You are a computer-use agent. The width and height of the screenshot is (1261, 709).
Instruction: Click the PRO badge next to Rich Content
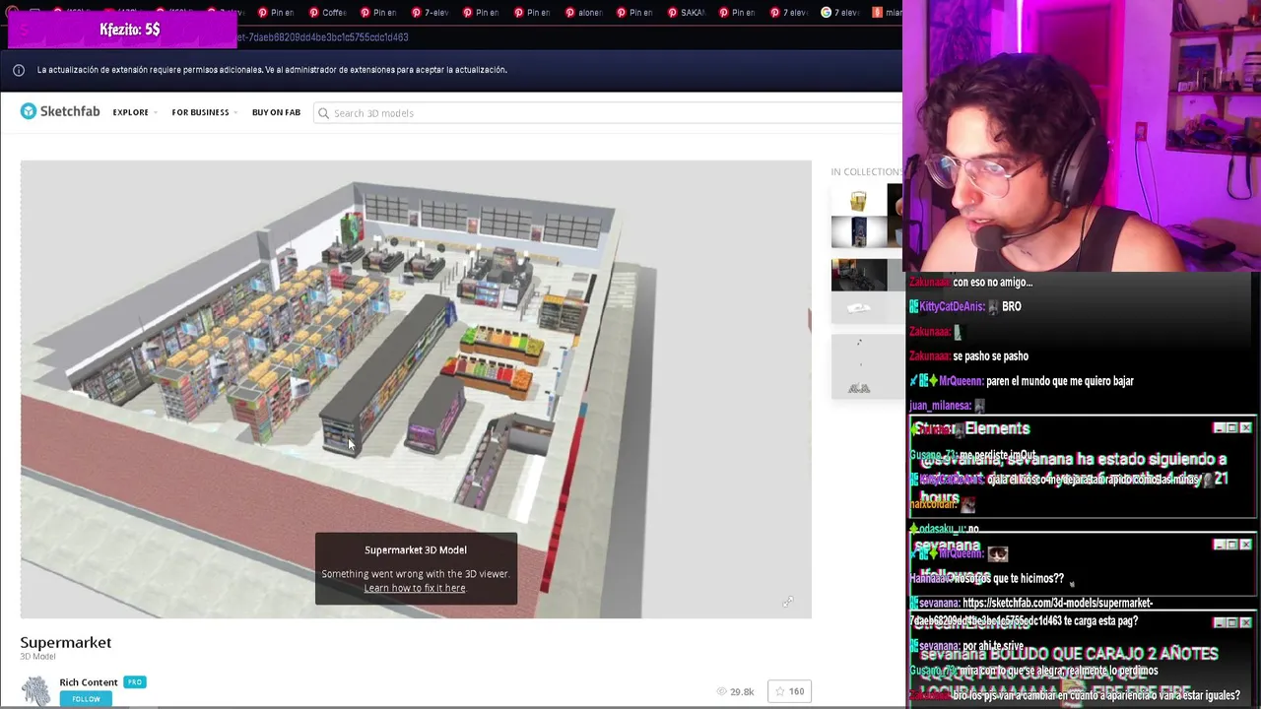pos(135,681)
